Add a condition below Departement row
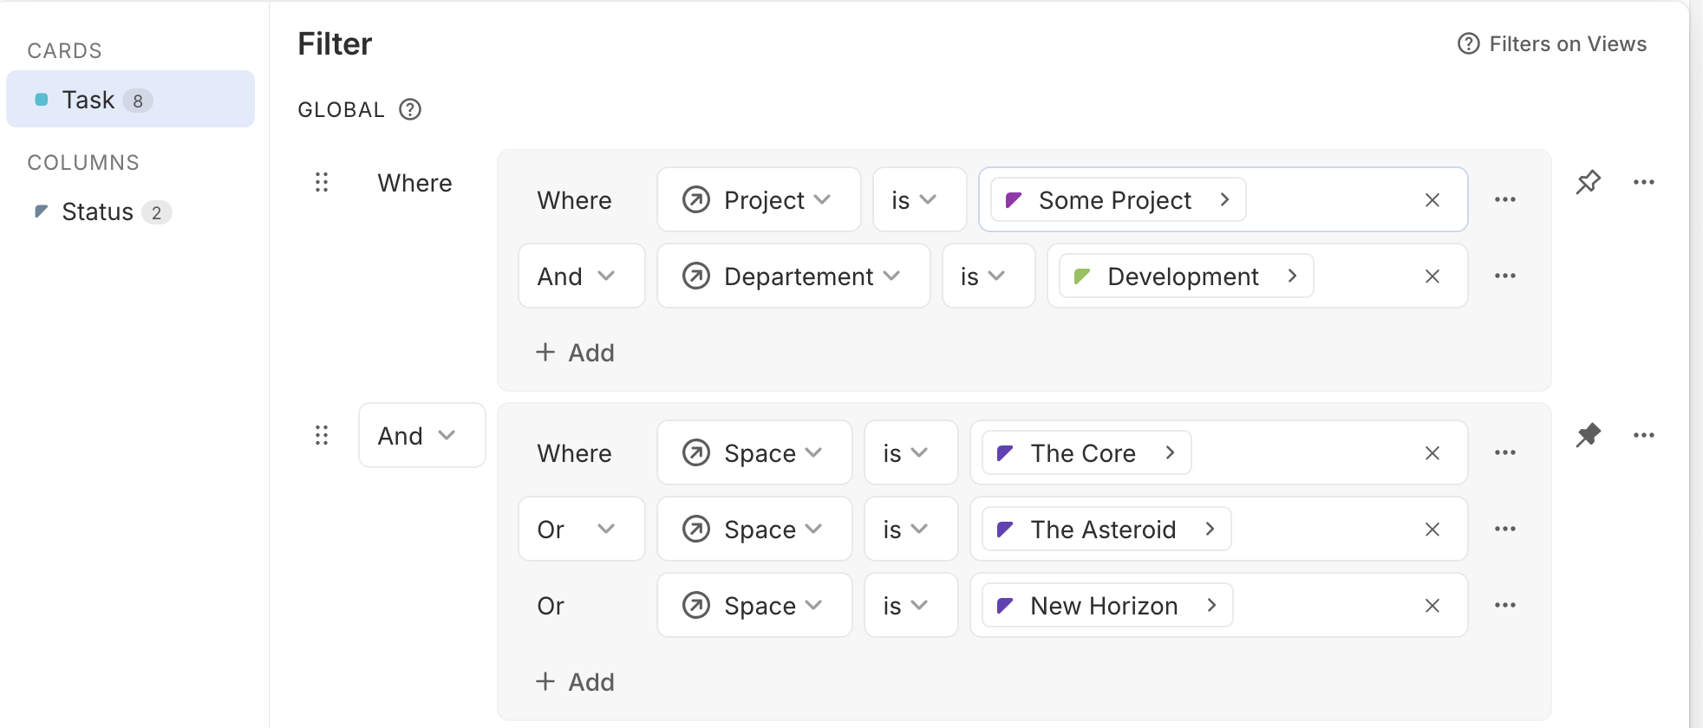1703x728 pixels. [x=575, y=353]
